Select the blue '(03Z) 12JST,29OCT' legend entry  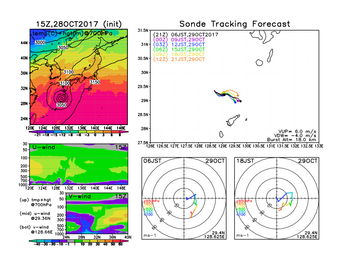(179, 45)
